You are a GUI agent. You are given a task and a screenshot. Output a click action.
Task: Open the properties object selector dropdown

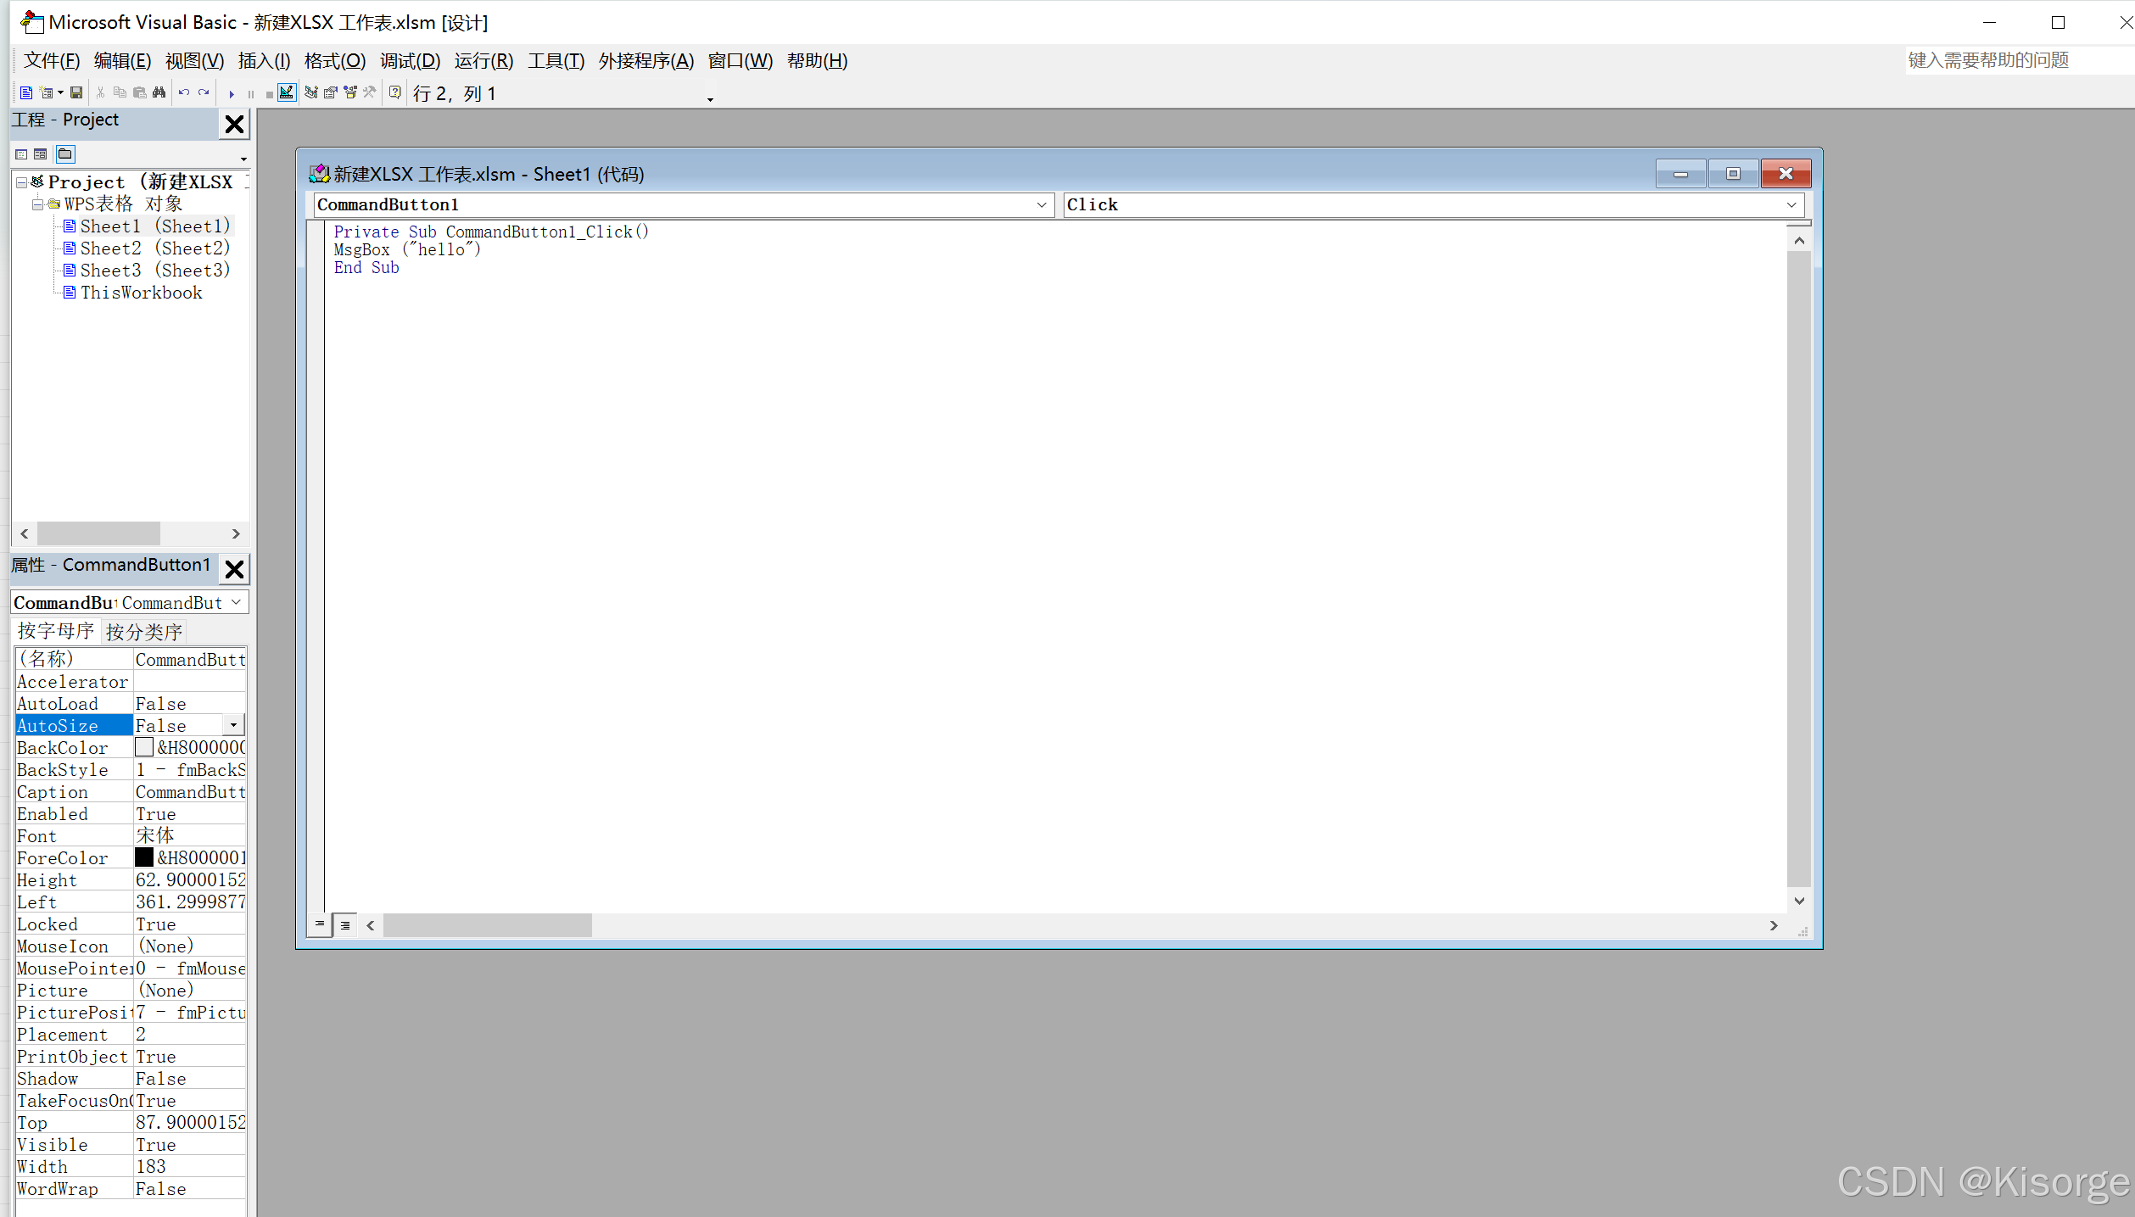tap(236, 602)
